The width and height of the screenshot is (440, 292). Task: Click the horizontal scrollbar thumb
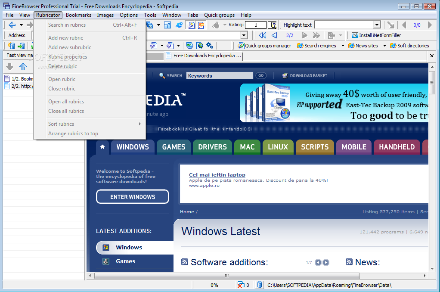tap(227, 276)
